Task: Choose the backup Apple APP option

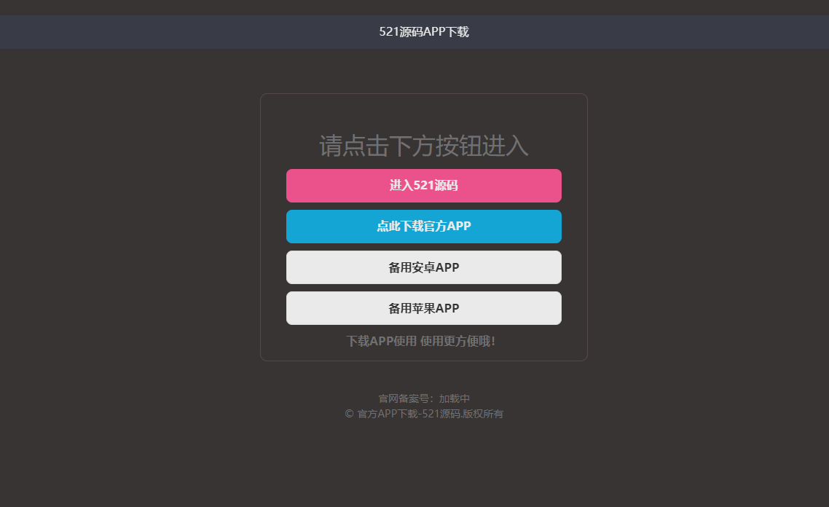Action: click(423, 308)
